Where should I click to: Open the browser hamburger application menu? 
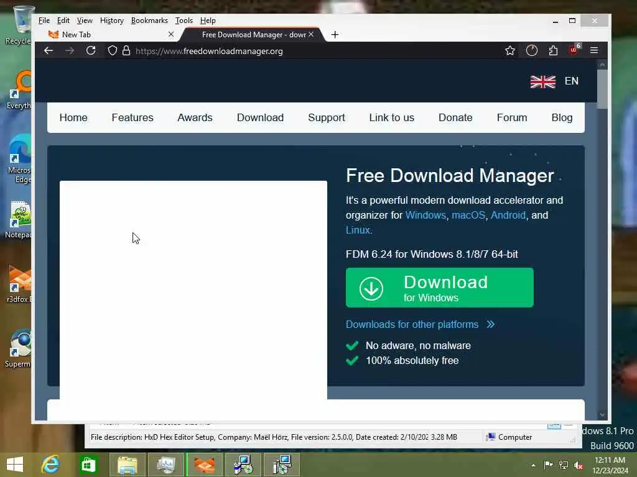click(x=594, y=50)
